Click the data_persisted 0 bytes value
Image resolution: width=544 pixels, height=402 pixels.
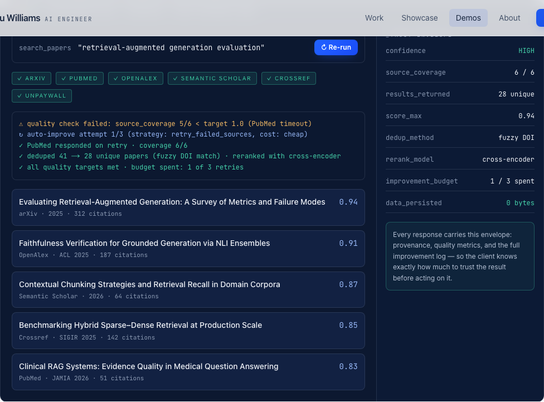[520, 203]
